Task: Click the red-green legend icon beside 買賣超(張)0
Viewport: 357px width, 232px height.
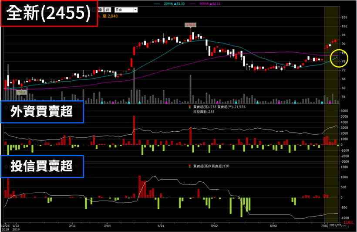Action: point(190,166)
